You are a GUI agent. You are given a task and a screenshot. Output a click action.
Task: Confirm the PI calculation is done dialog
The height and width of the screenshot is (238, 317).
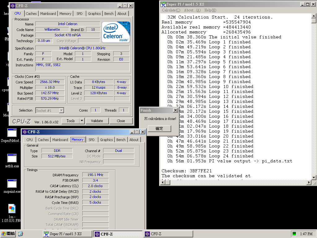(x=159, y=129)
